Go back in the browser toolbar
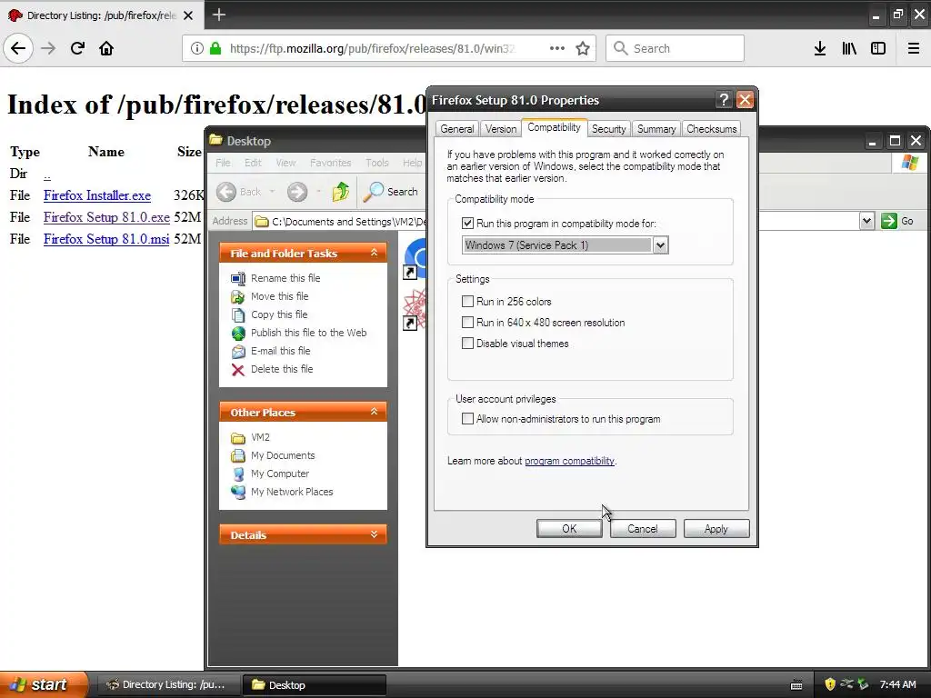The image size is (931, 698). pyautogui.click(x=18, y=48)
